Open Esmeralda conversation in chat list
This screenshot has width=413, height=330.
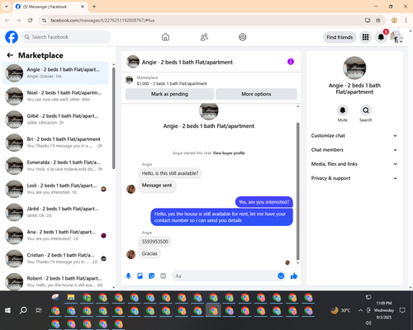pyautogui.click(x=55, y=166)
